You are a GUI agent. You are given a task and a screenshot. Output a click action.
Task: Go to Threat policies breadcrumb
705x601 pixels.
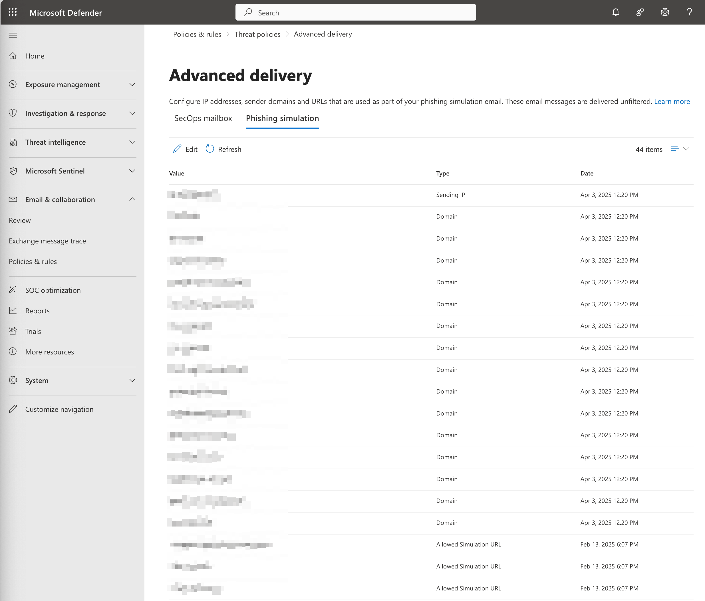pyautogui.click(x=257, y=34)
